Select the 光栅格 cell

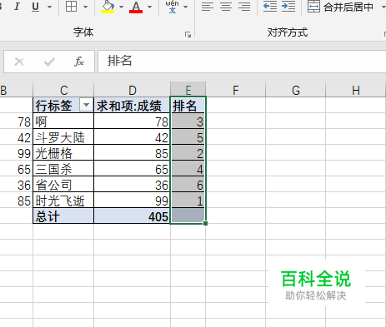63,152
